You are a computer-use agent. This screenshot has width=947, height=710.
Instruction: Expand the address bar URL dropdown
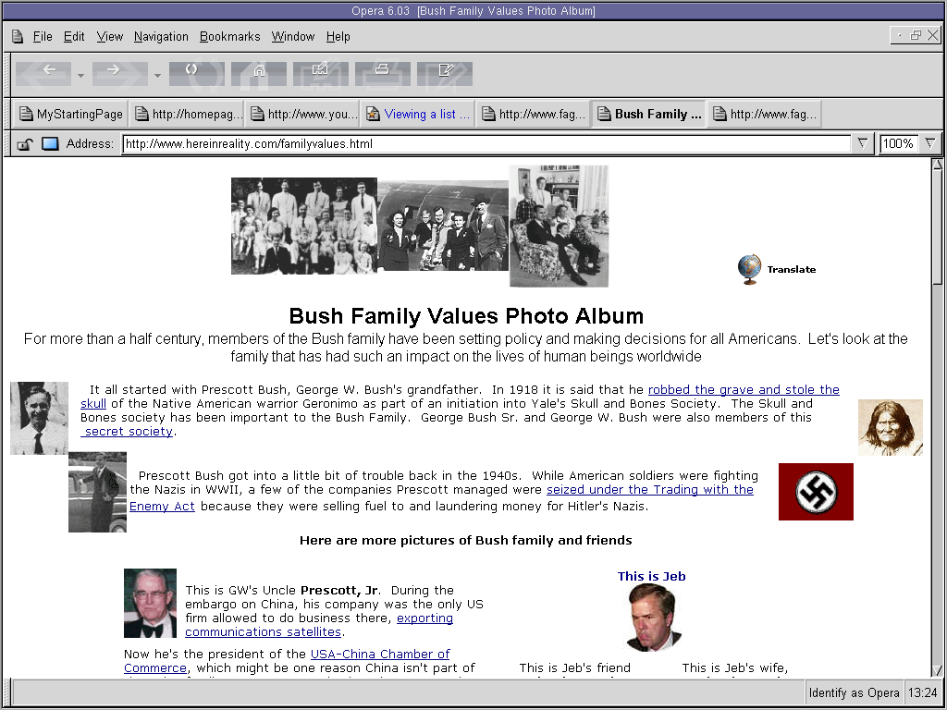click(x=863, y=143)
